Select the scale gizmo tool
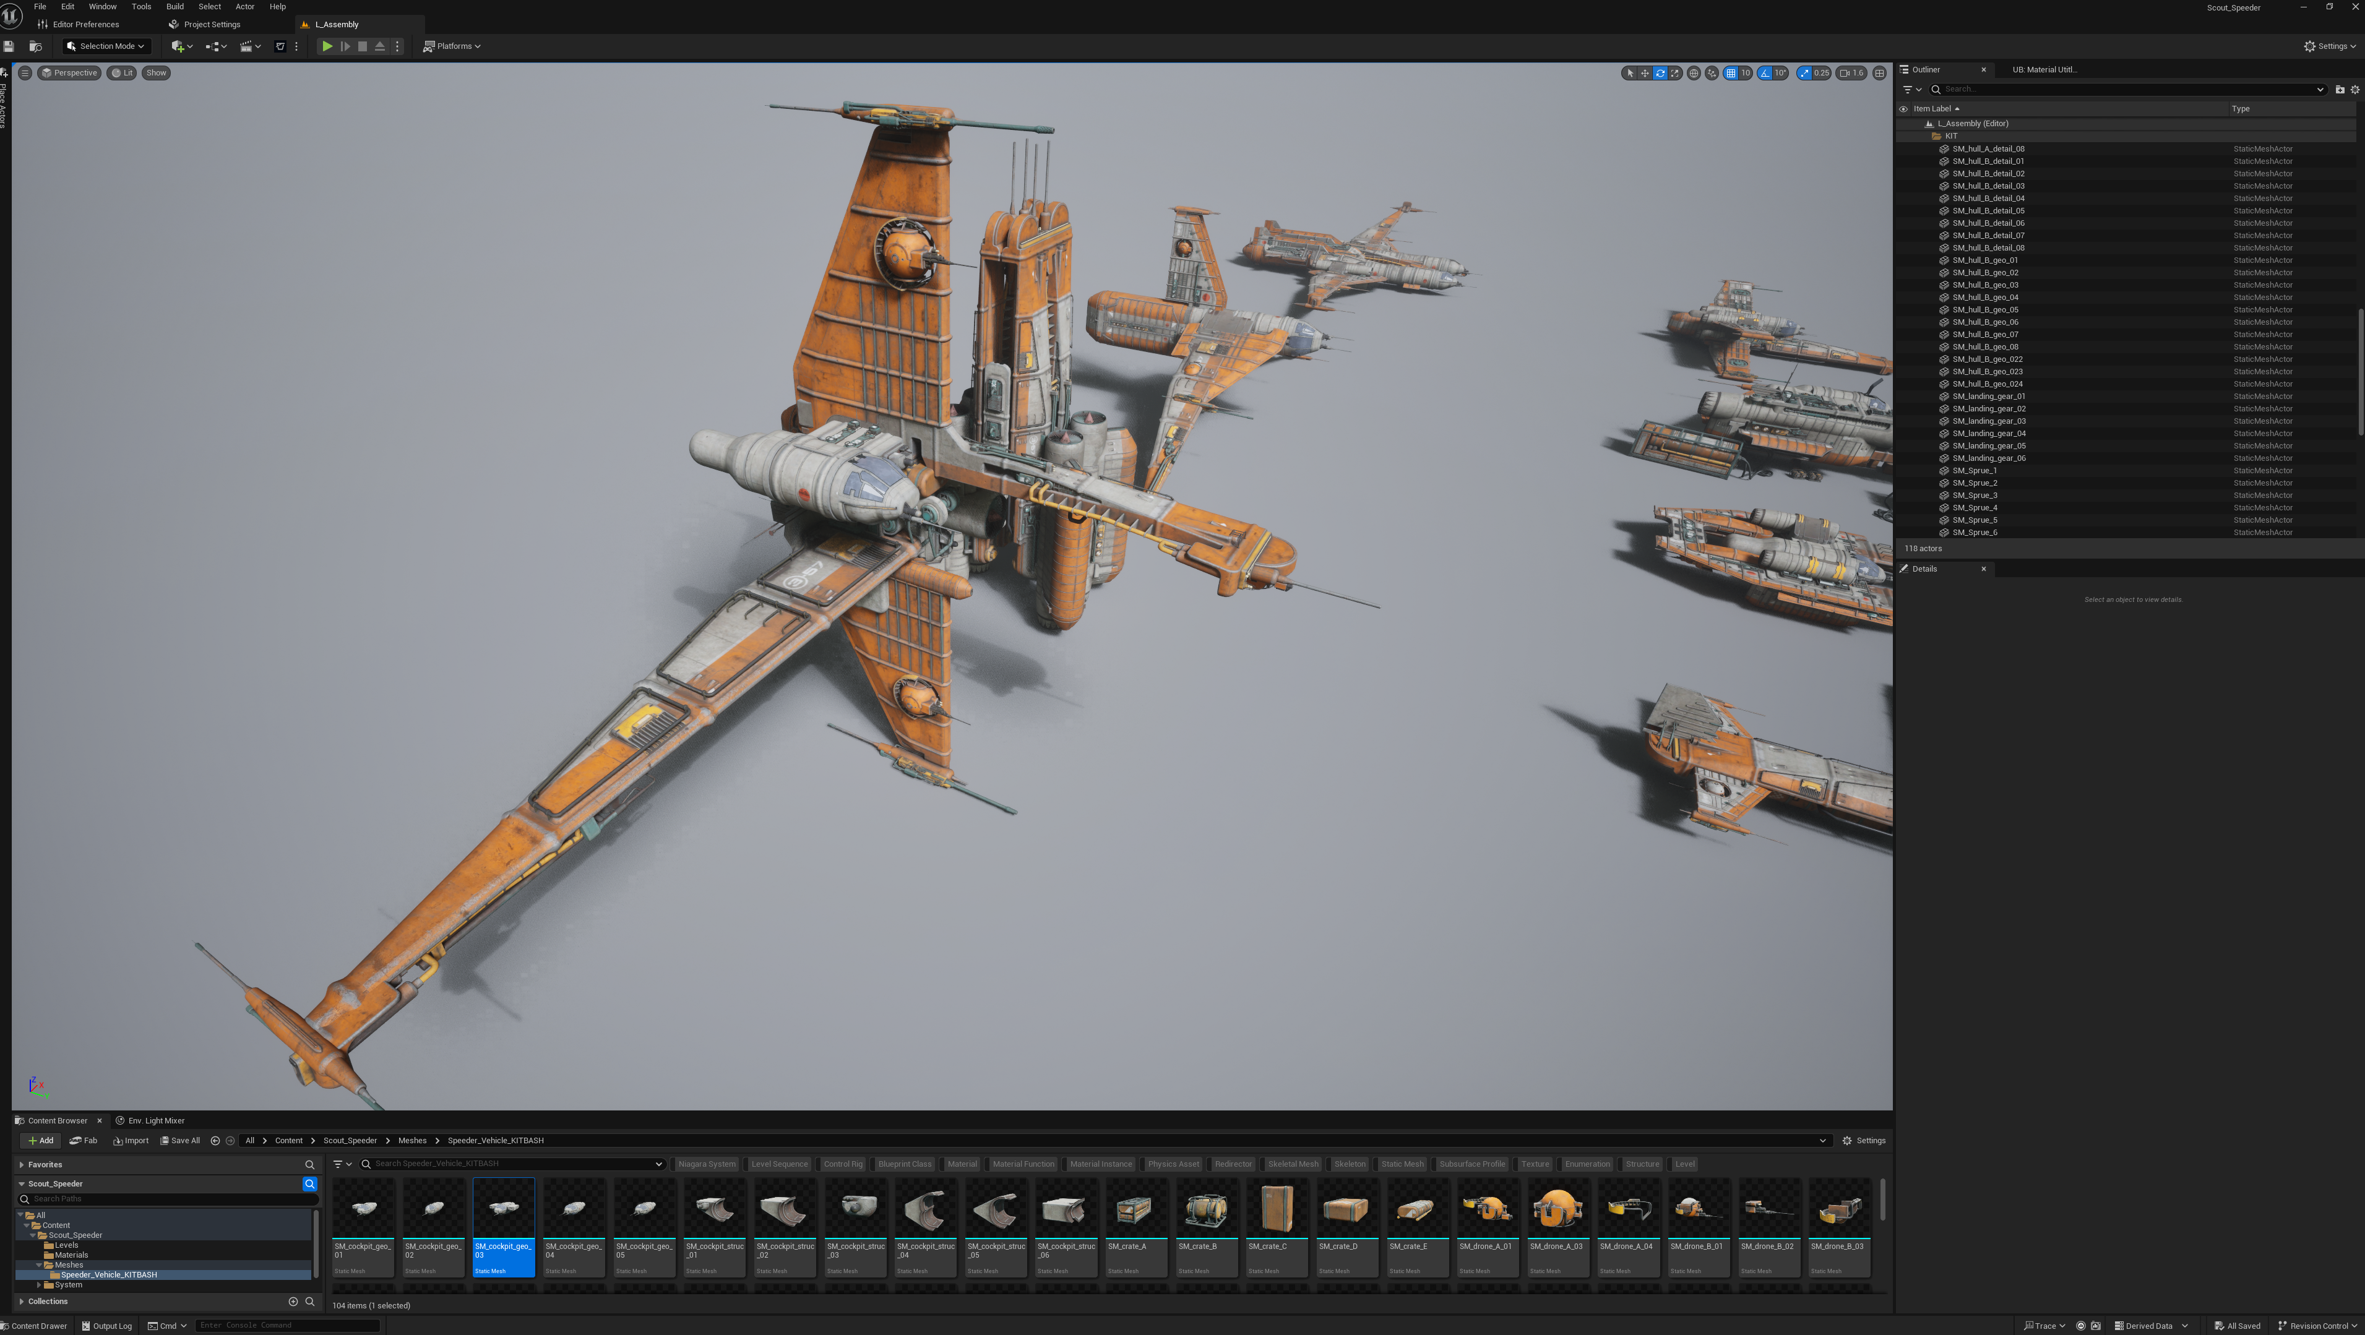 click(1676, 74)
